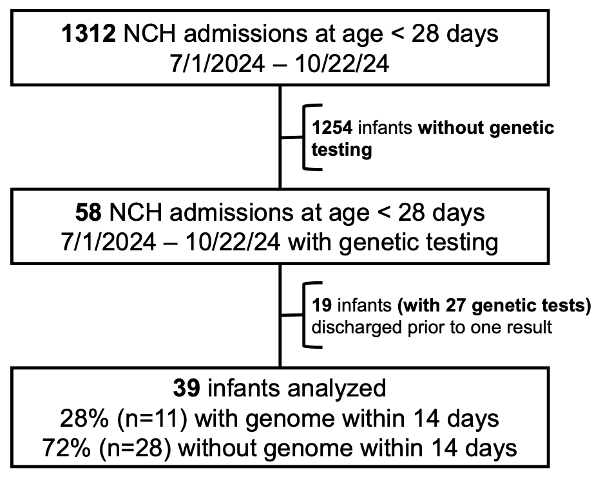Click the bold 19 infants count
603x484 pixels.
(x=322, y=306)
